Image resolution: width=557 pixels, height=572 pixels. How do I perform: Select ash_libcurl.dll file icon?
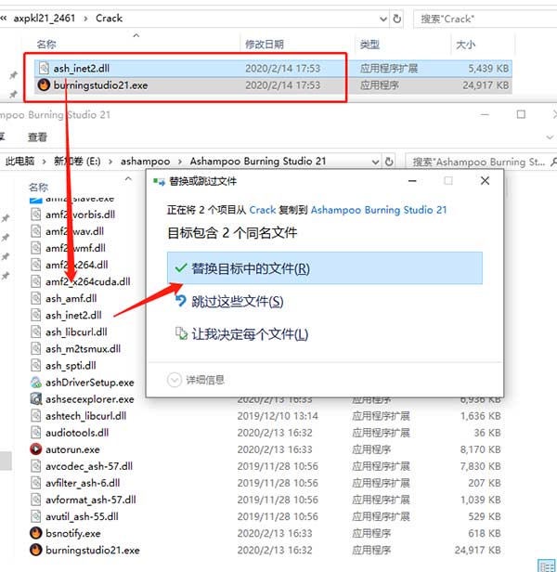(36, 331)
